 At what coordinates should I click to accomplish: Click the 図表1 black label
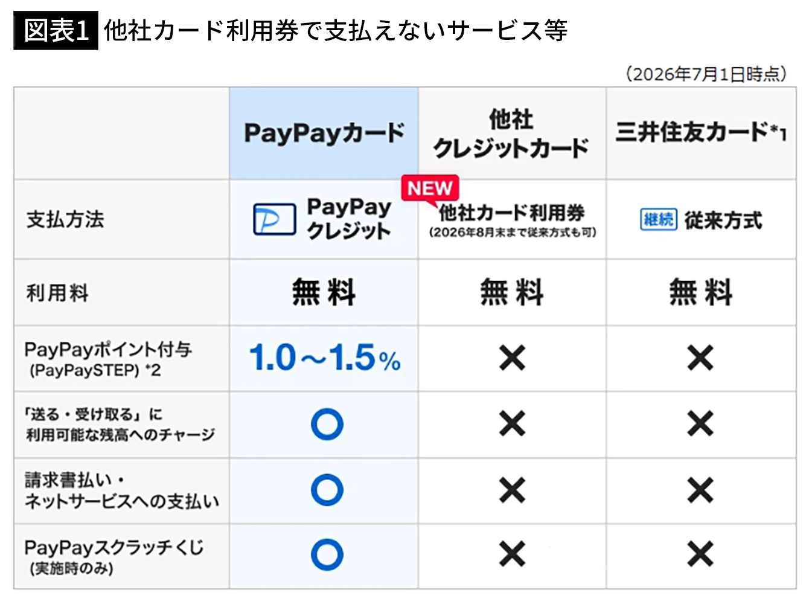click(56, 30)
